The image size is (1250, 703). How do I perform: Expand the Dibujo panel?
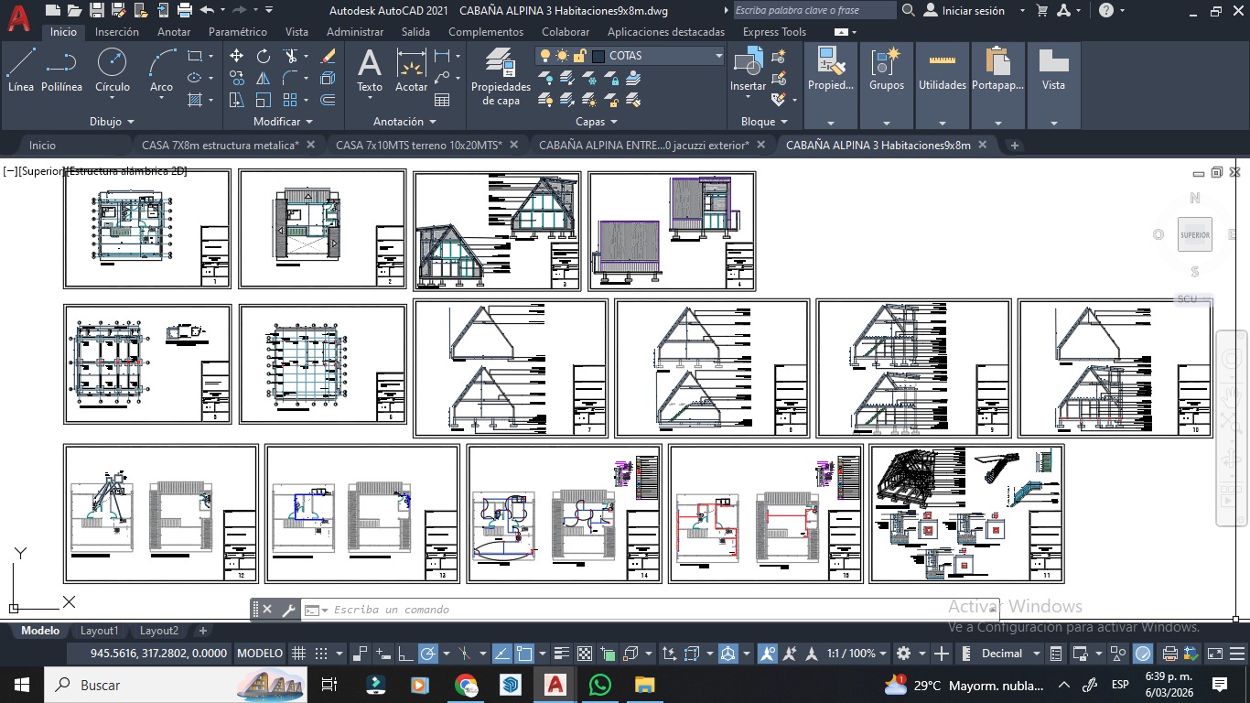(113, 122)
